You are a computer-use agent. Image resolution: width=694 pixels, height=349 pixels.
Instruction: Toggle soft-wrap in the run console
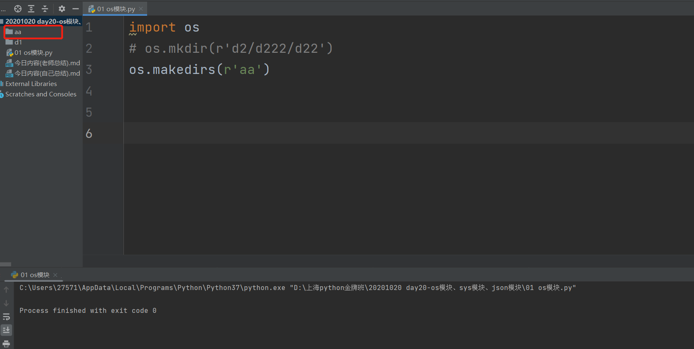click(x=6, y=317)
